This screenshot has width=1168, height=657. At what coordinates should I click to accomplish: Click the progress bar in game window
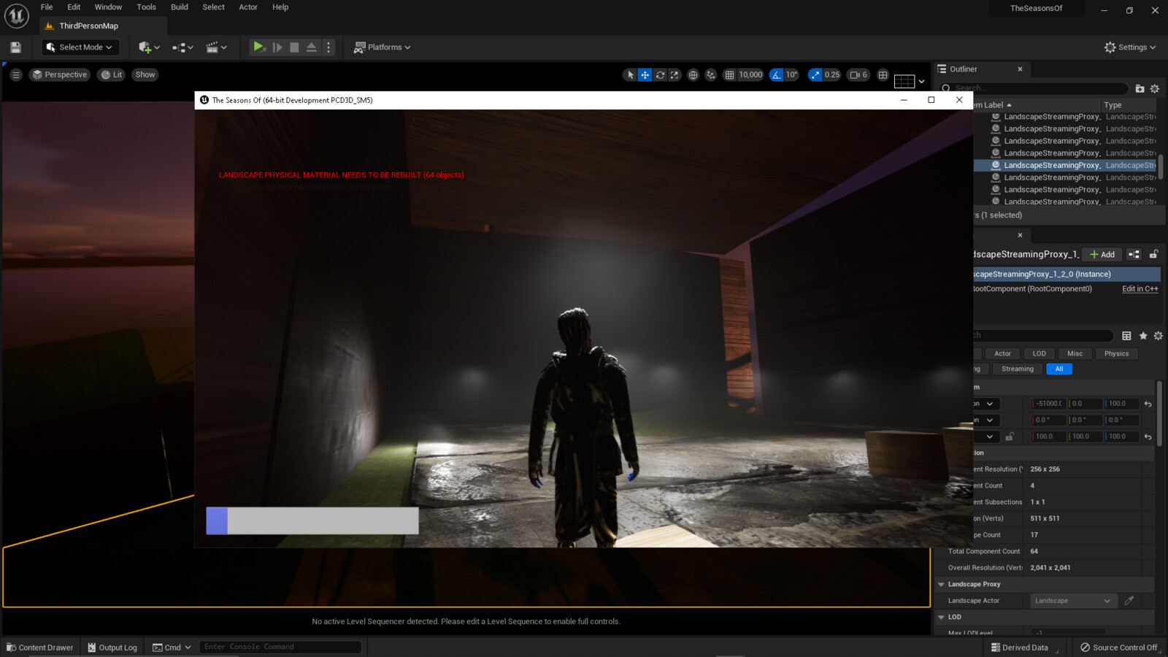(x=312, y=521)
